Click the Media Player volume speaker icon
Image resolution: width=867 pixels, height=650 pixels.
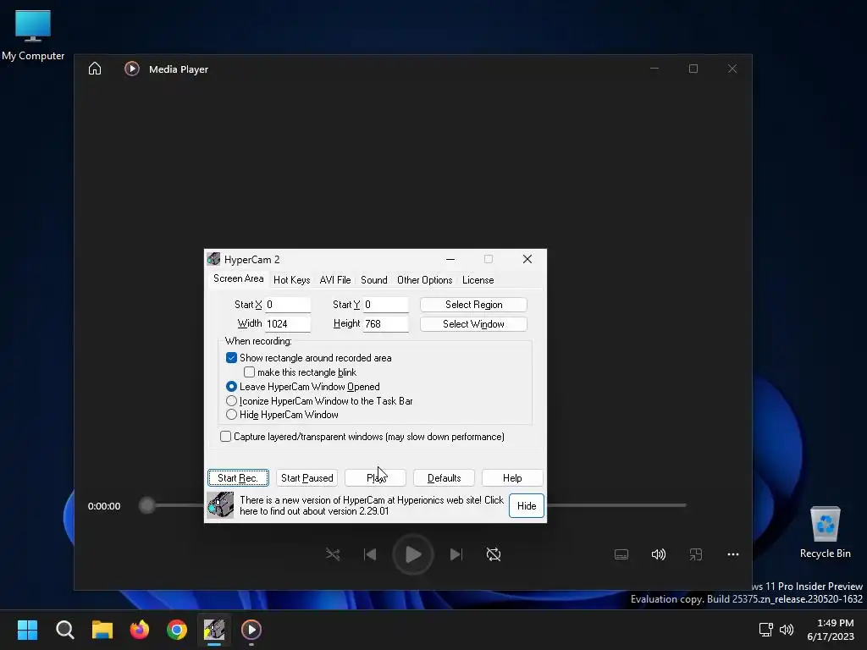(658, 554)
